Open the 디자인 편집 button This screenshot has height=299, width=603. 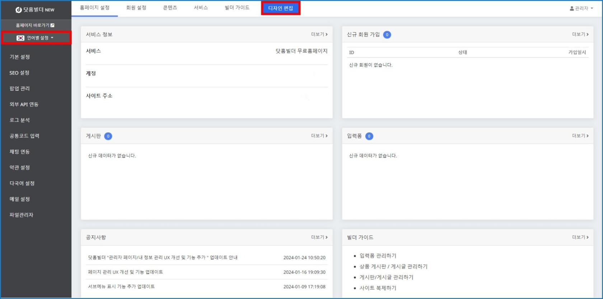tap(281, 8)
